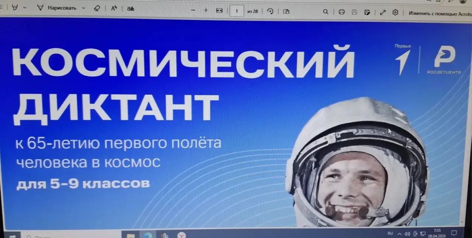Open File Explorer from taskbar

[131, 235]
